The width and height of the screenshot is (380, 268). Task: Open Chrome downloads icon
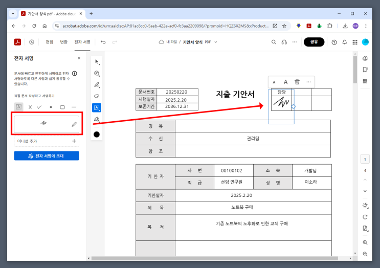tap(345, 26)
